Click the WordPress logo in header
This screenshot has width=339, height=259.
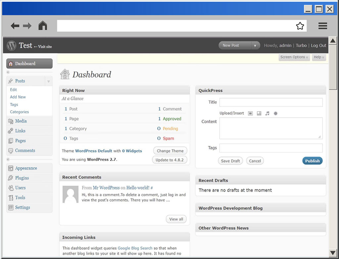pyautogui.click(x=12, y=45)
